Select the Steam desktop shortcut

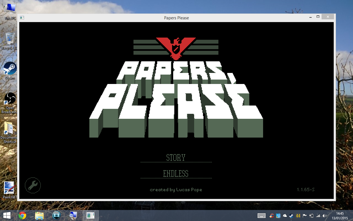tap(10, 71)
